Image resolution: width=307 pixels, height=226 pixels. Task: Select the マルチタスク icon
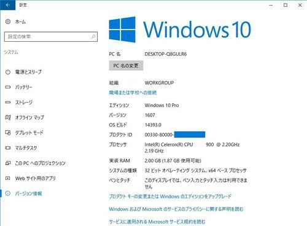(8, 148)
